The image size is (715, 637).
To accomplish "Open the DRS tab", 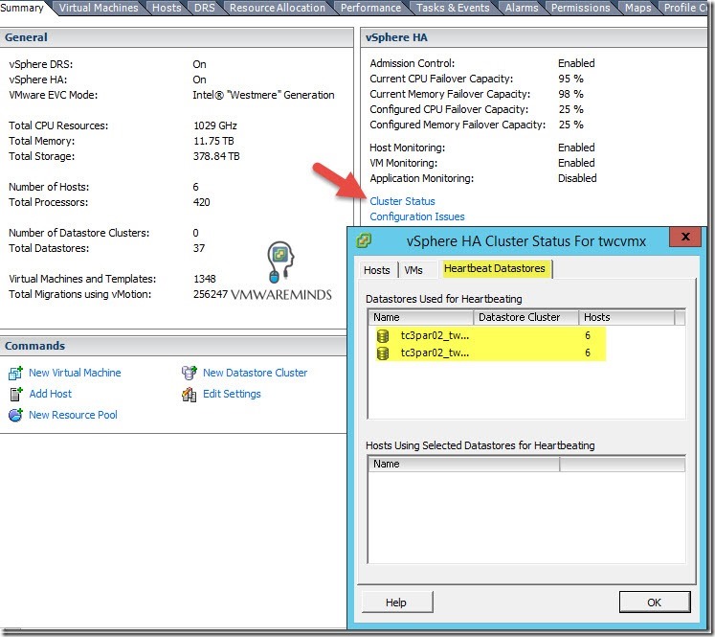I will point(204,8).
